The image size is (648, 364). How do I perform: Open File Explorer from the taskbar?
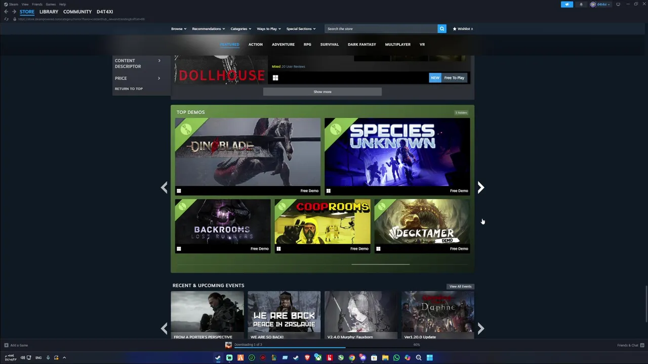pos(385,358)
